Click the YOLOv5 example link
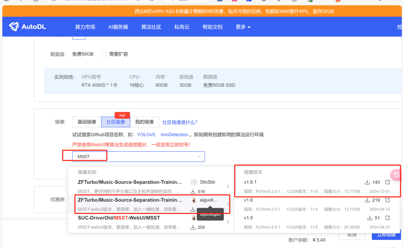 click(146, 135)
